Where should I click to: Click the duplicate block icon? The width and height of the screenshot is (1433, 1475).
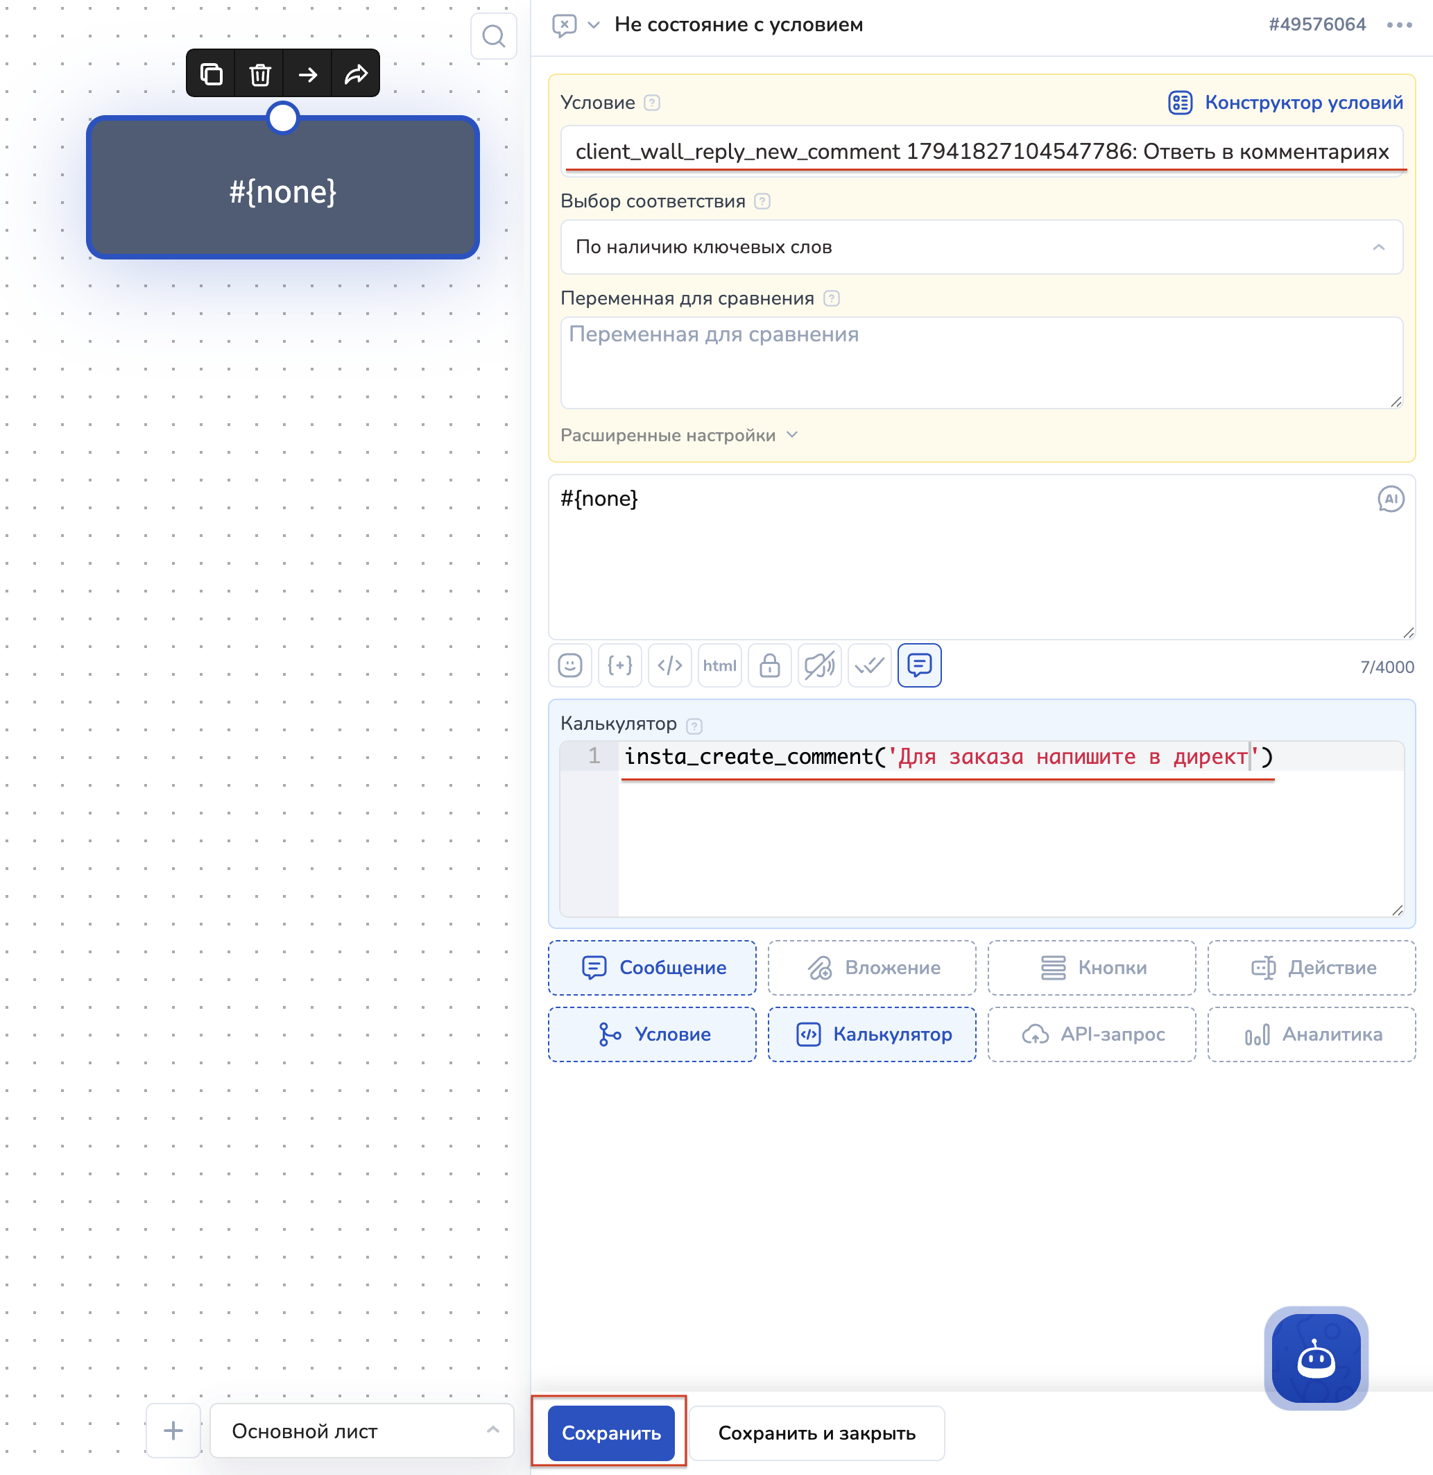pyautogui.click(x=212, y=74)
